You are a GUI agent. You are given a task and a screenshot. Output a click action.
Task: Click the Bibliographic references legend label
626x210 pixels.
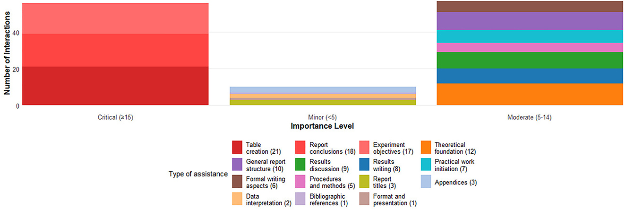(x=328, y=199)
